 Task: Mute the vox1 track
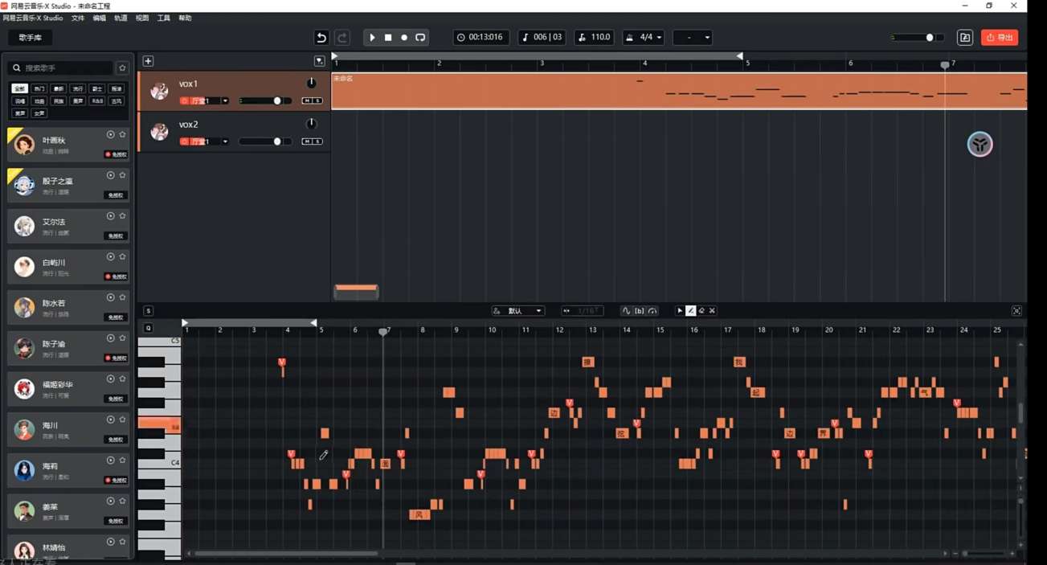[x=306, y=101]
